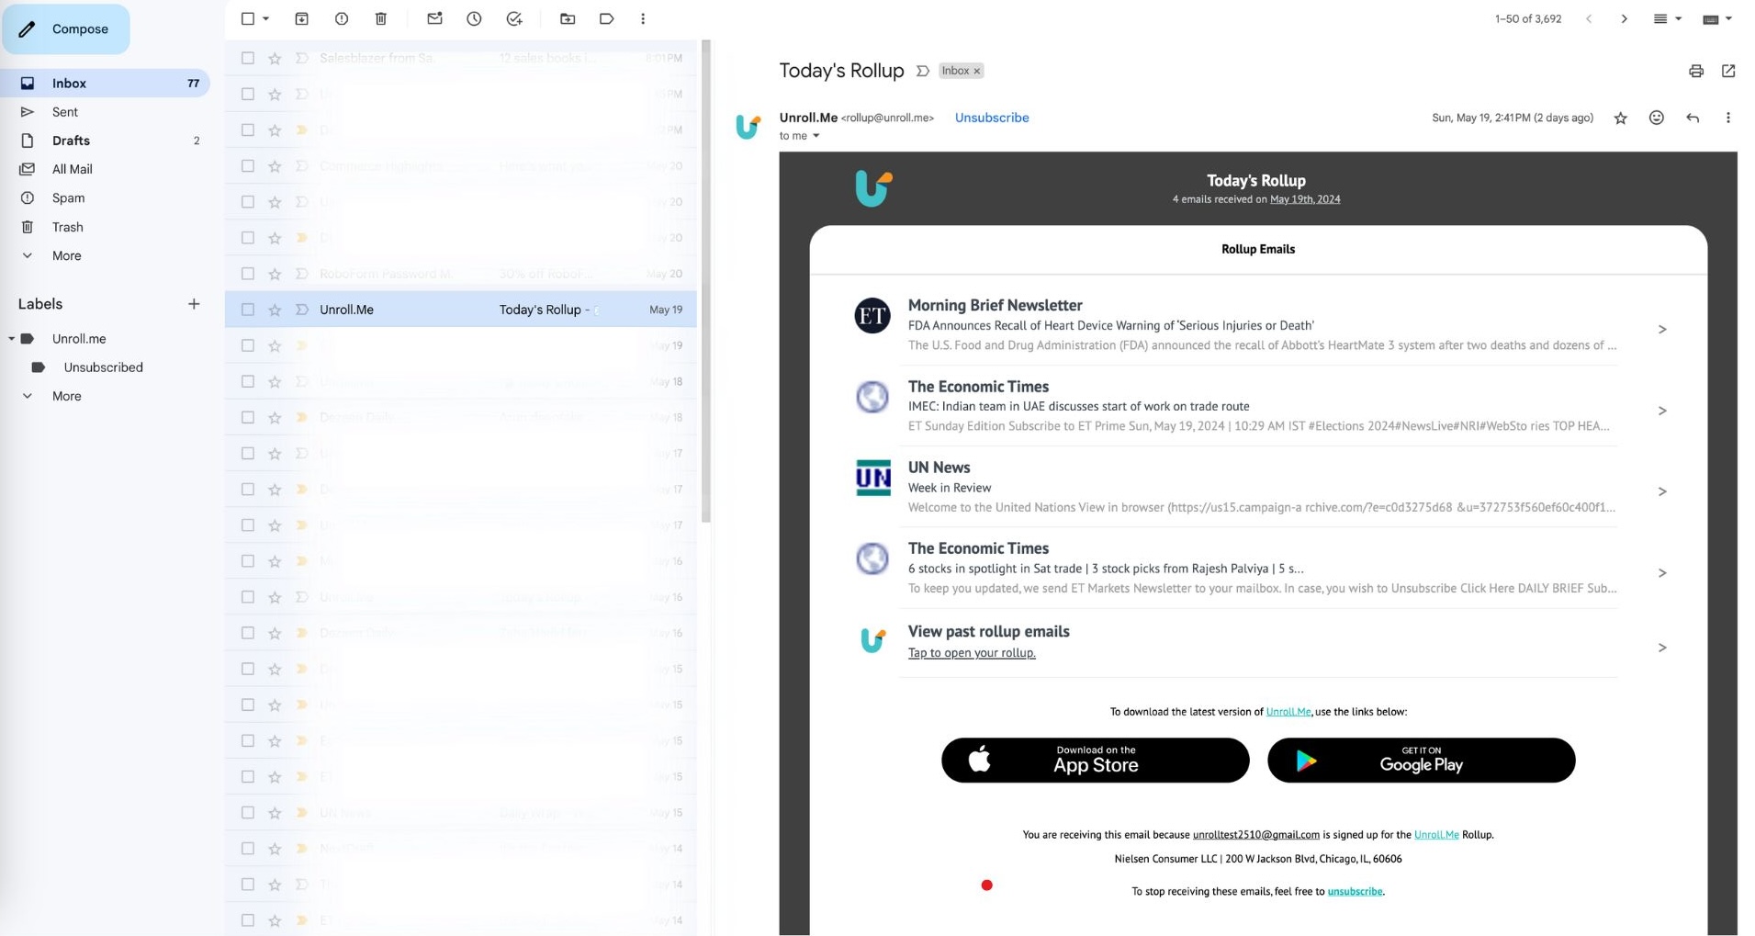Create new label with plus icon

[x=194, y=304]
